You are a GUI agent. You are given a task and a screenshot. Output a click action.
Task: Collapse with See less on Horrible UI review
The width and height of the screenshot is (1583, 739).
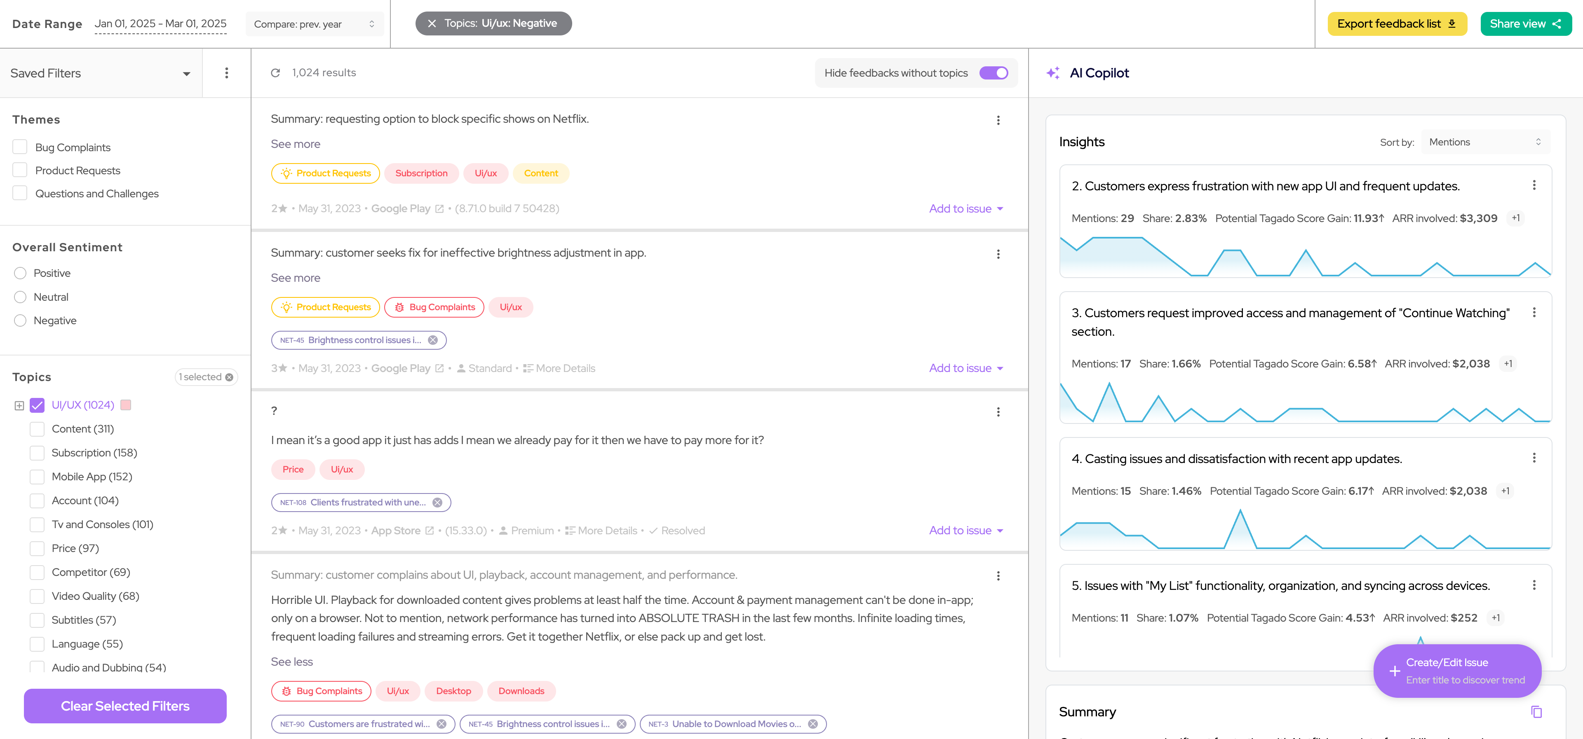pyautogui.click(x=292, y=662)
